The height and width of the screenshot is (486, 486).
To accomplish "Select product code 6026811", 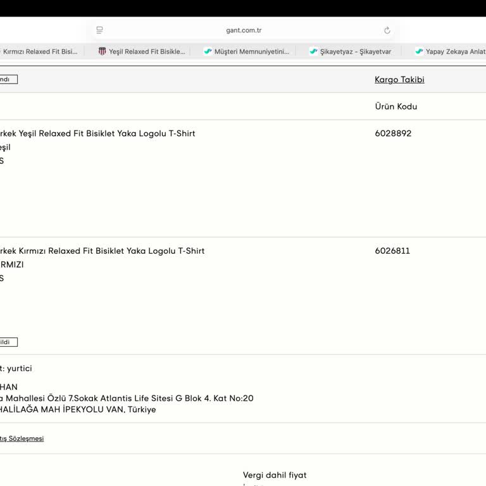I will click(x=392, y=251).
